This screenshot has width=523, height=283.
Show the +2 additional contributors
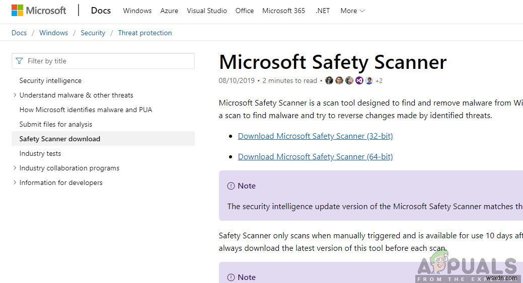379,80
